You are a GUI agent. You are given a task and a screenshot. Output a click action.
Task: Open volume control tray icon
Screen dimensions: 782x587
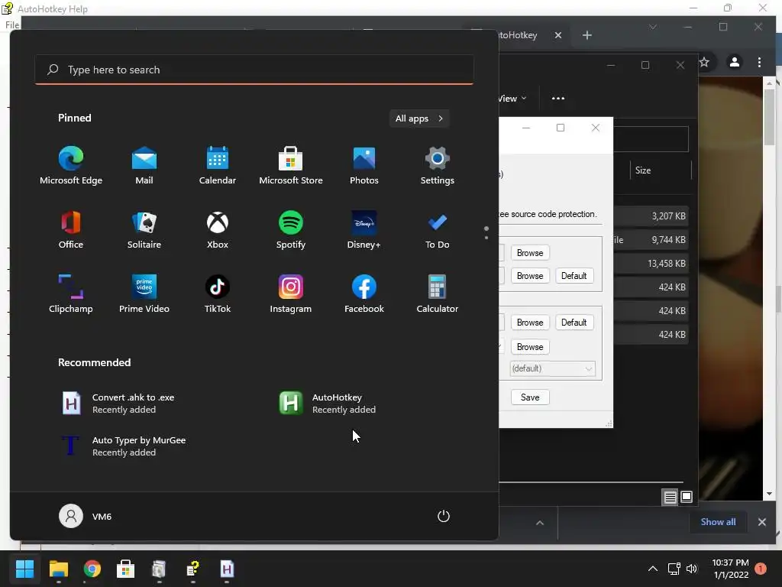click(691, 569)
